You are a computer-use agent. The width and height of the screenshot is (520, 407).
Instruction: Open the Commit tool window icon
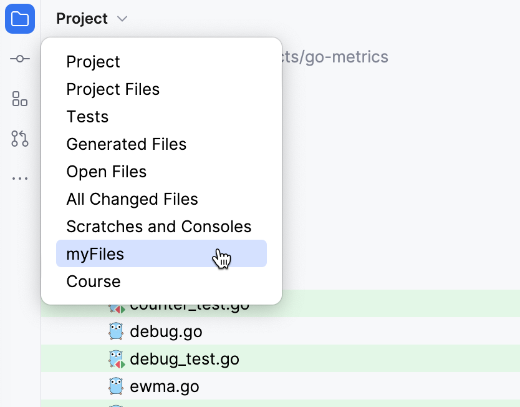coord(20,59)
